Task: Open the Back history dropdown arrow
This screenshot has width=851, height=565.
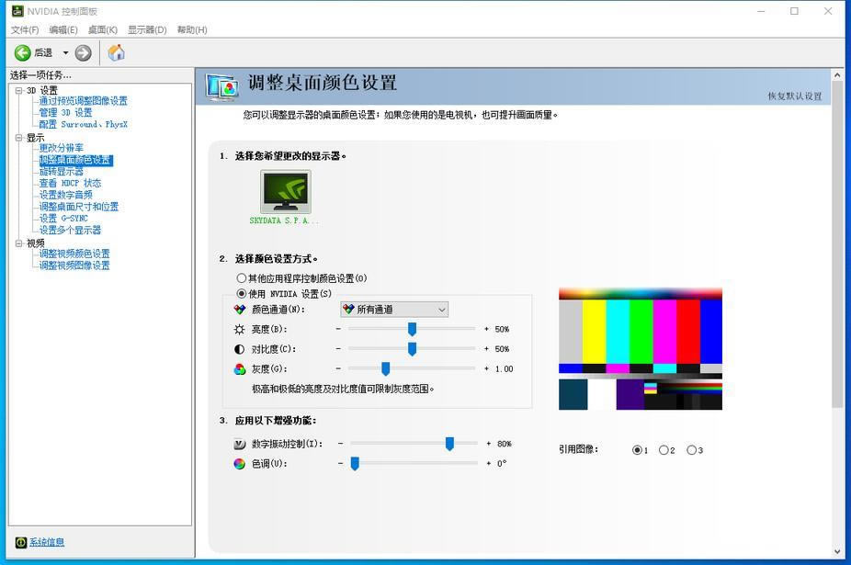Action: pyautogui.click(x=65, y=52)
